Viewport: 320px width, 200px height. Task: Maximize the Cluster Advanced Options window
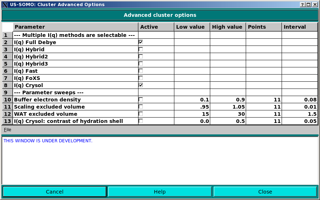click(x=309, y=5)
